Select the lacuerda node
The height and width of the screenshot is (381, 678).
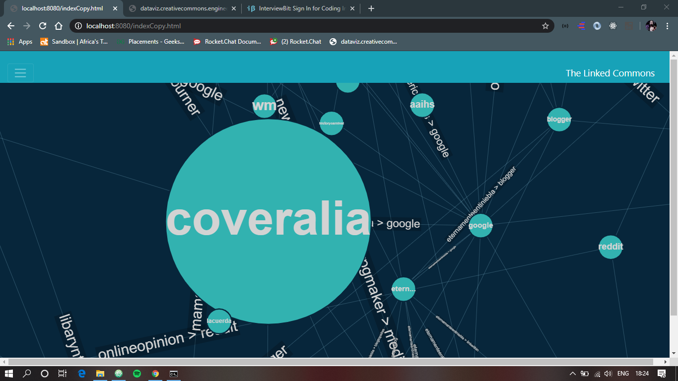219,321
